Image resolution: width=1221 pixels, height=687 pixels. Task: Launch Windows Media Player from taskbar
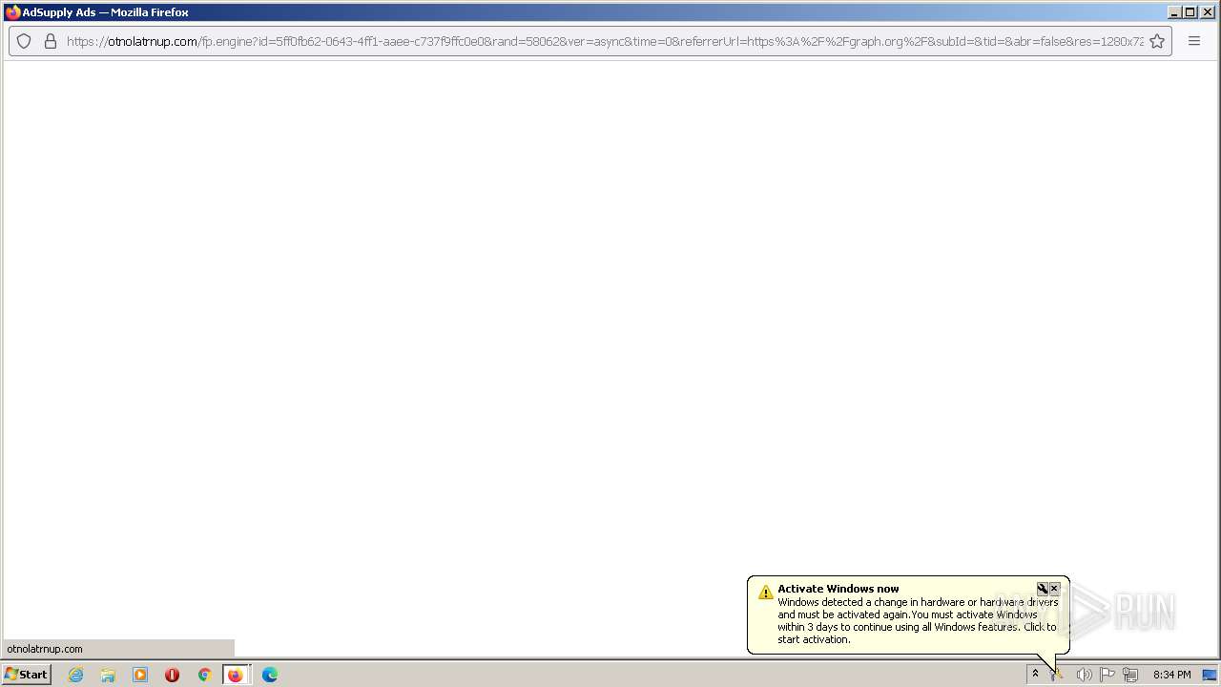pyautogui.click(x=140, y=675)
